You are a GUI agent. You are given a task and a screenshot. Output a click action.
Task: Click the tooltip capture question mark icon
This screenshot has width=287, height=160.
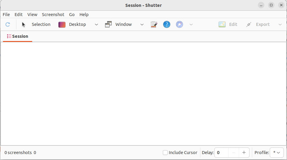click(166, 24)
